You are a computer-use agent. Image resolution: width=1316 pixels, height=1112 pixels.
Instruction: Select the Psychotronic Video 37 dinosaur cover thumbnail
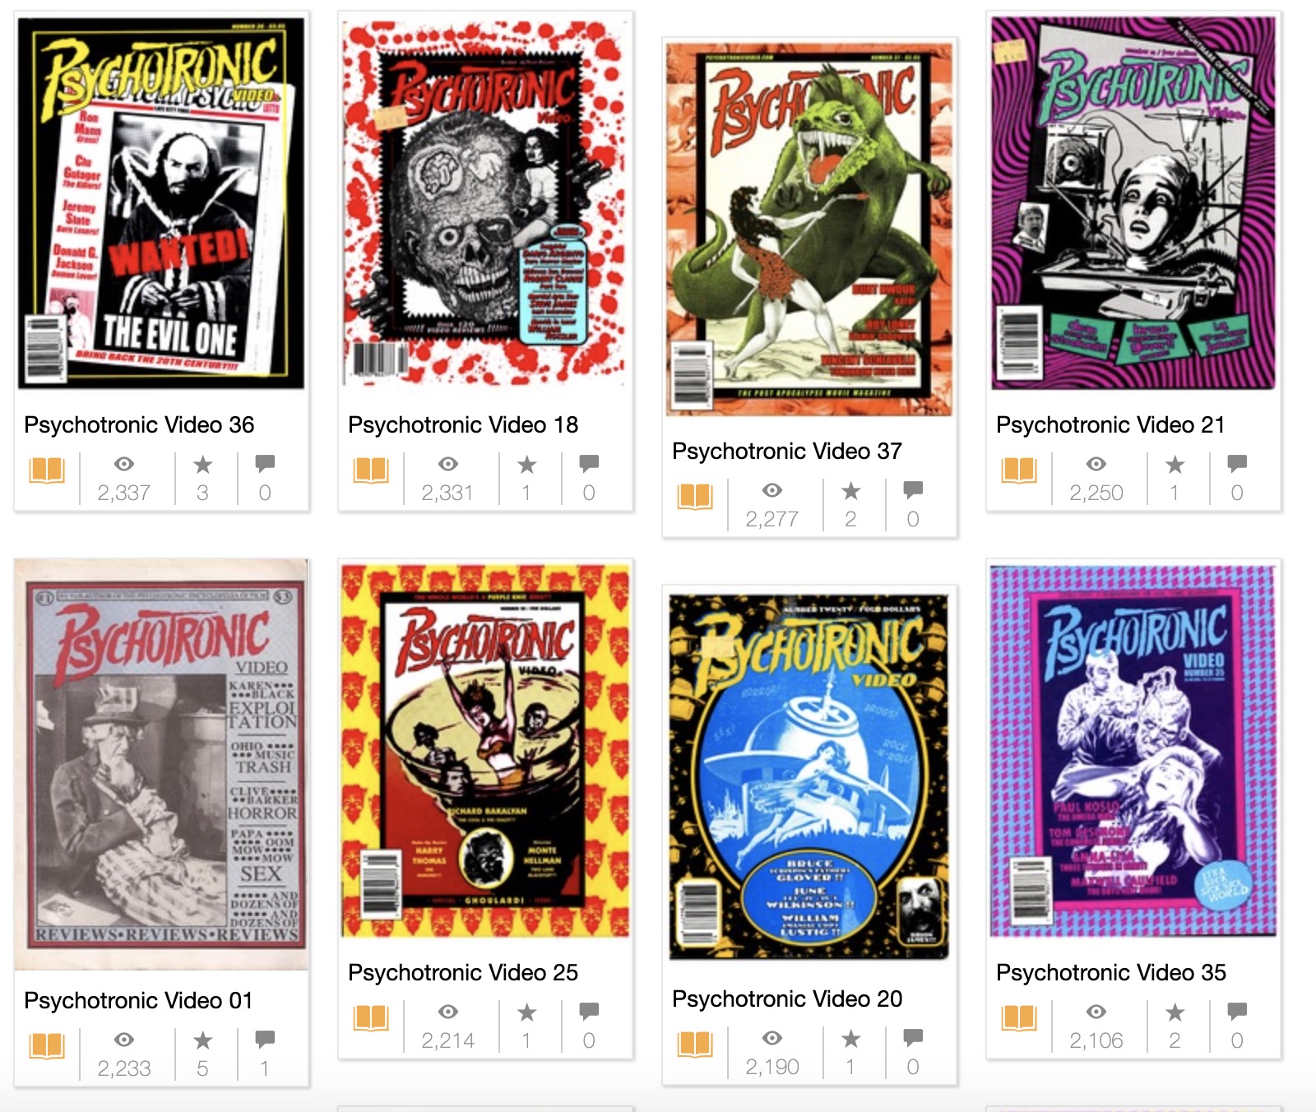pyautogui.click(x=809, y=229)
